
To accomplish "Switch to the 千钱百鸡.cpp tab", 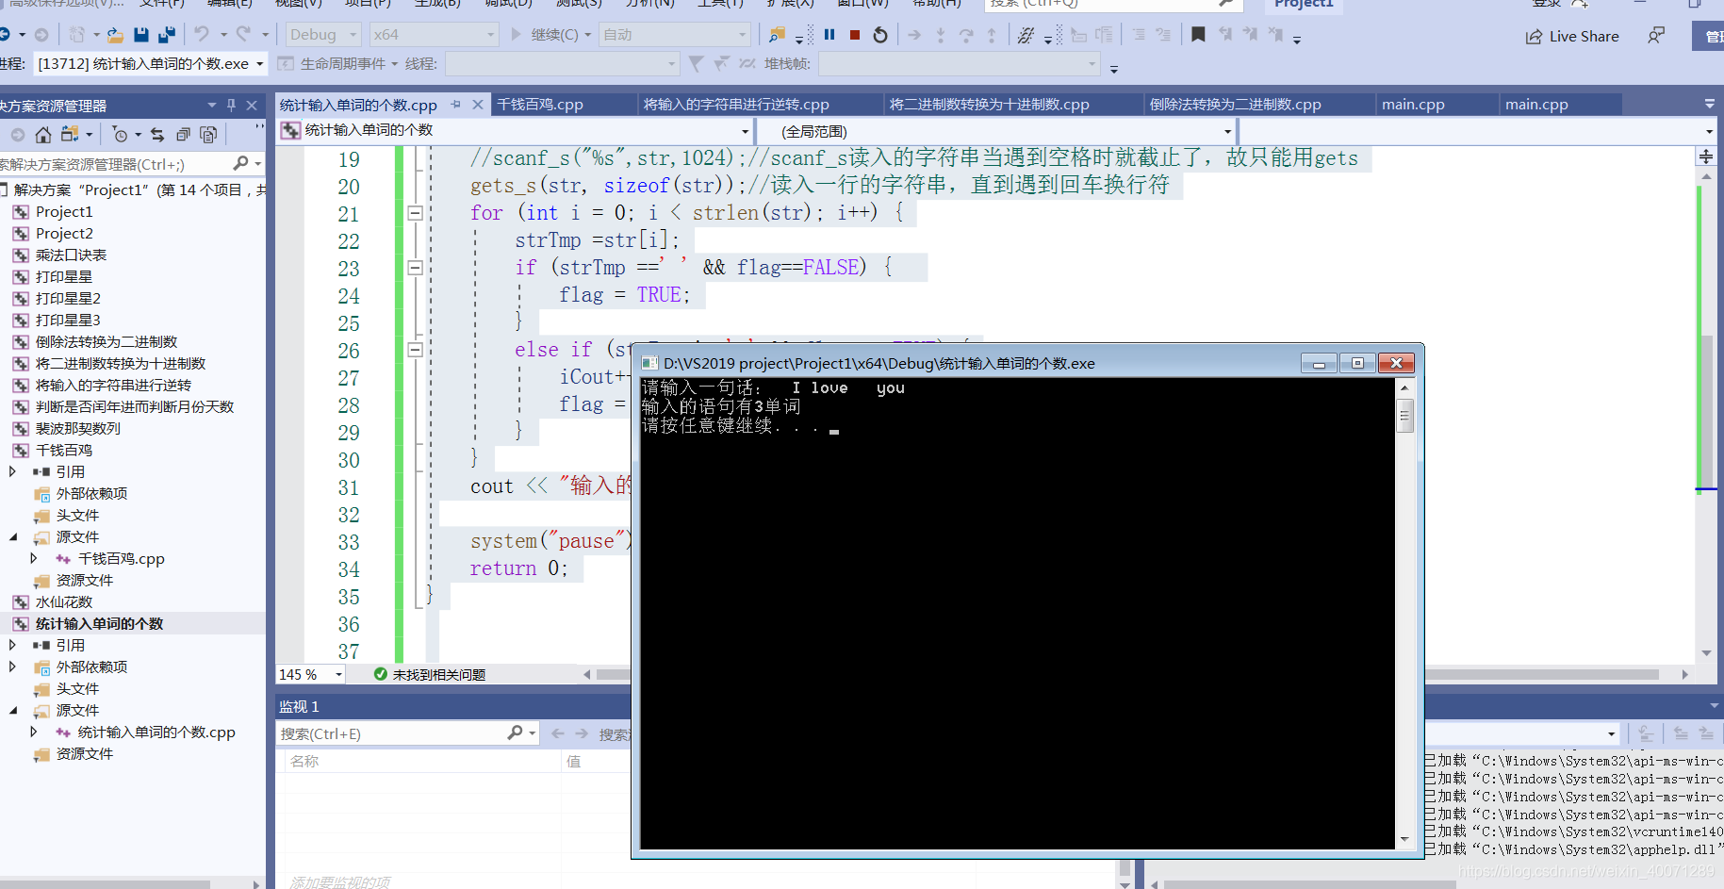I will point(540,105).
